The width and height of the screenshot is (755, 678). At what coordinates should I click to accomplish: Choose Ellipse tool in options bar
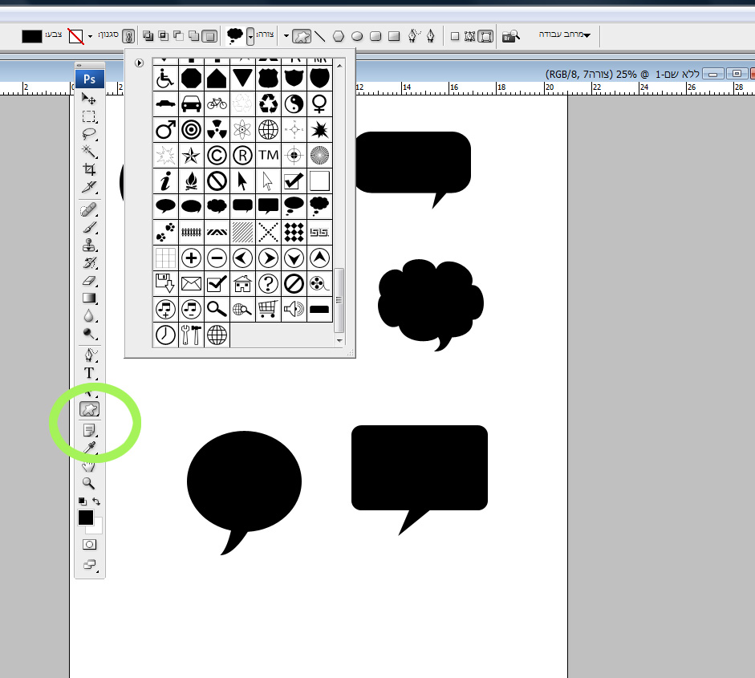(357, 36)
